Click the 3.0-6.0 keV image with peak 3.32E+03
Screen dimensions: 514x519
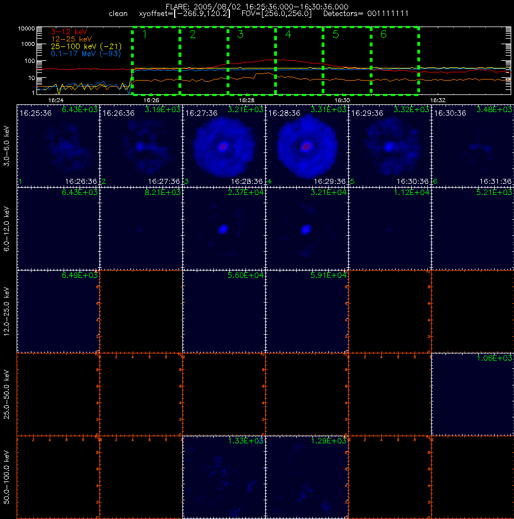pos(390,146)
